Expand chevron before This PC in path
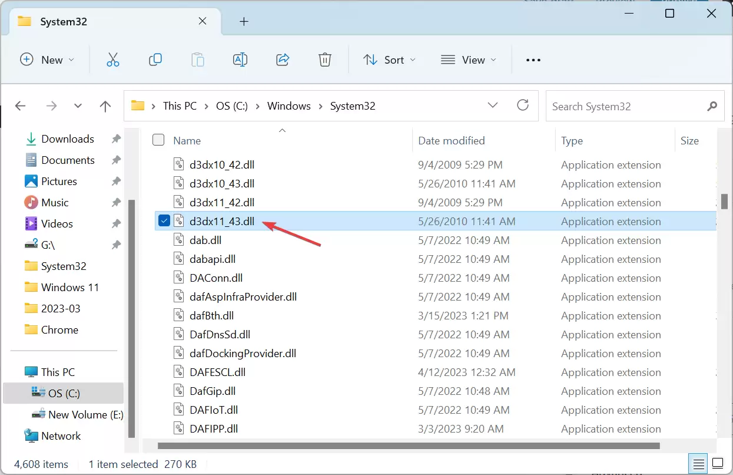The height and width of the screenshot is (475, 733). (154, 106)
